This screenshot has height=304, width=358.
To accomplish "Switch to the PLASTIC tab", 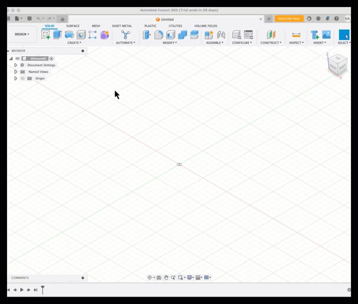I will point(150,26).
